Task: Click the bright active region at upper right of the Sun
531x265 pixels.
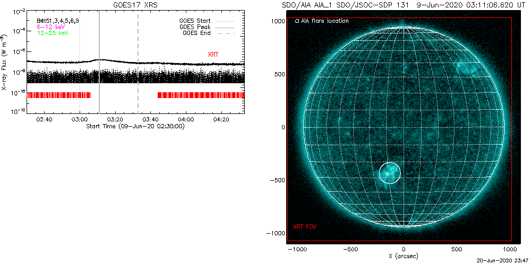Action: [467, 68]
